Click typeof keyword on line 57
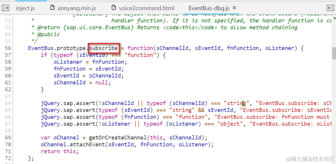The width and height of the screenshot is (336, 164). (x=63, y=55)
